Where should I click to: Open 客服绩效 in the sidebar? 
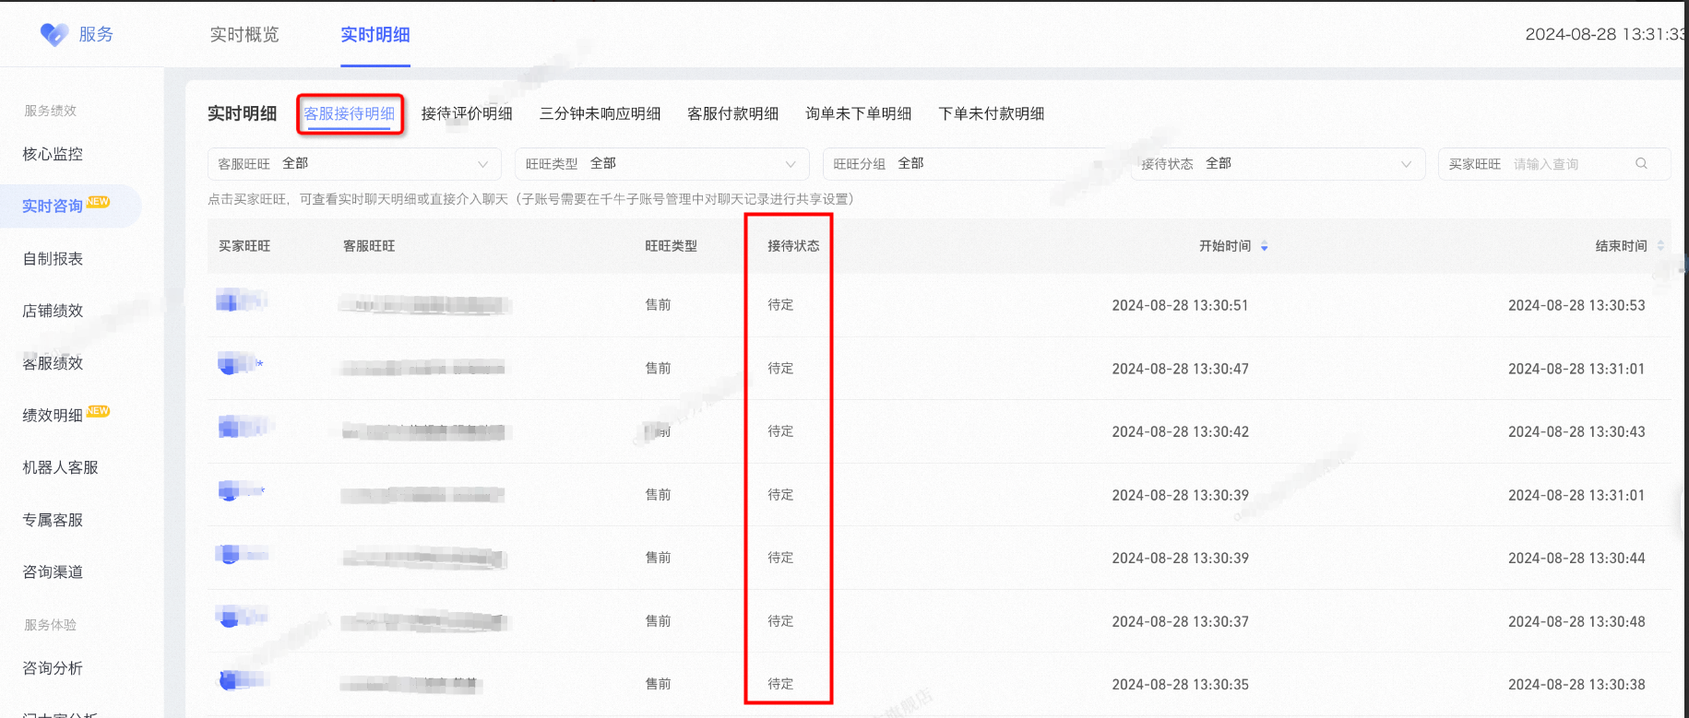click(53, 363)
